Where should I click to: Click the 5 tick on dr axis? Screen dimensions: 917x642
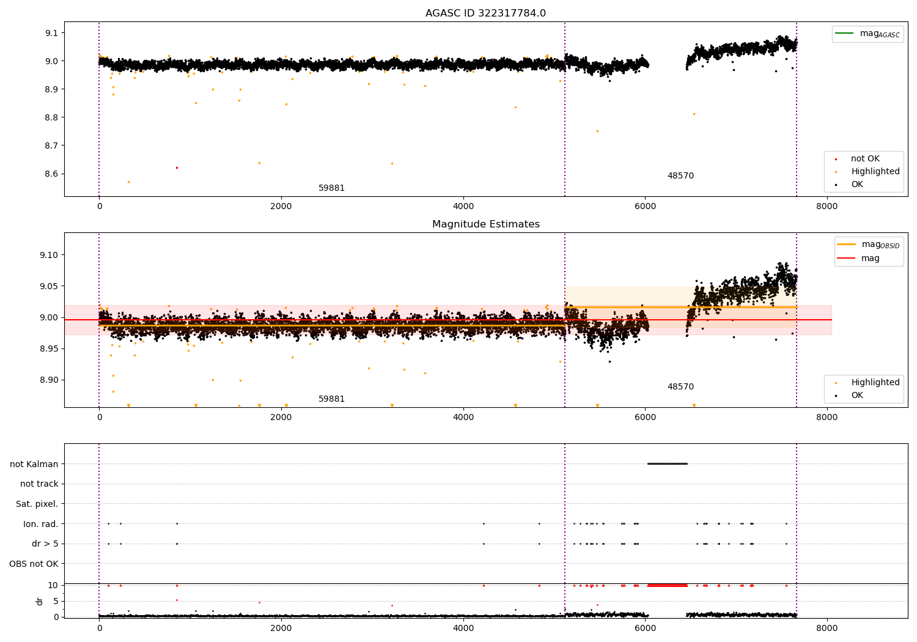[x=56, y=602]
